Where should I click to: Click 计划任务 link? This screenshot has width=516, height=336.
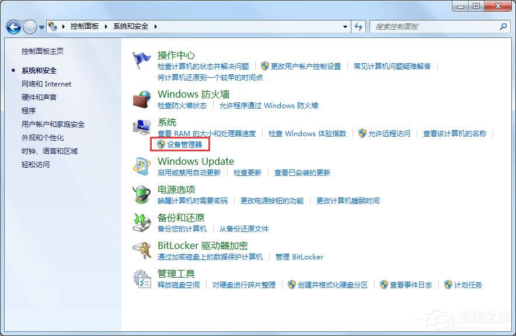point(468,285)
